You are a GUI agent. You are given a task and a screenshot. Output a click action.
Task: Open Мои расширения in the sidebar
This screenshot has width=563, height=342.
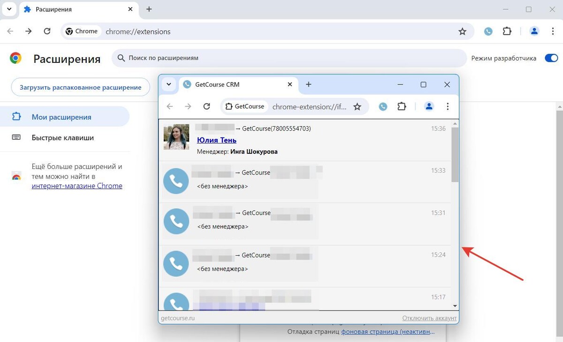coord(65,117)
